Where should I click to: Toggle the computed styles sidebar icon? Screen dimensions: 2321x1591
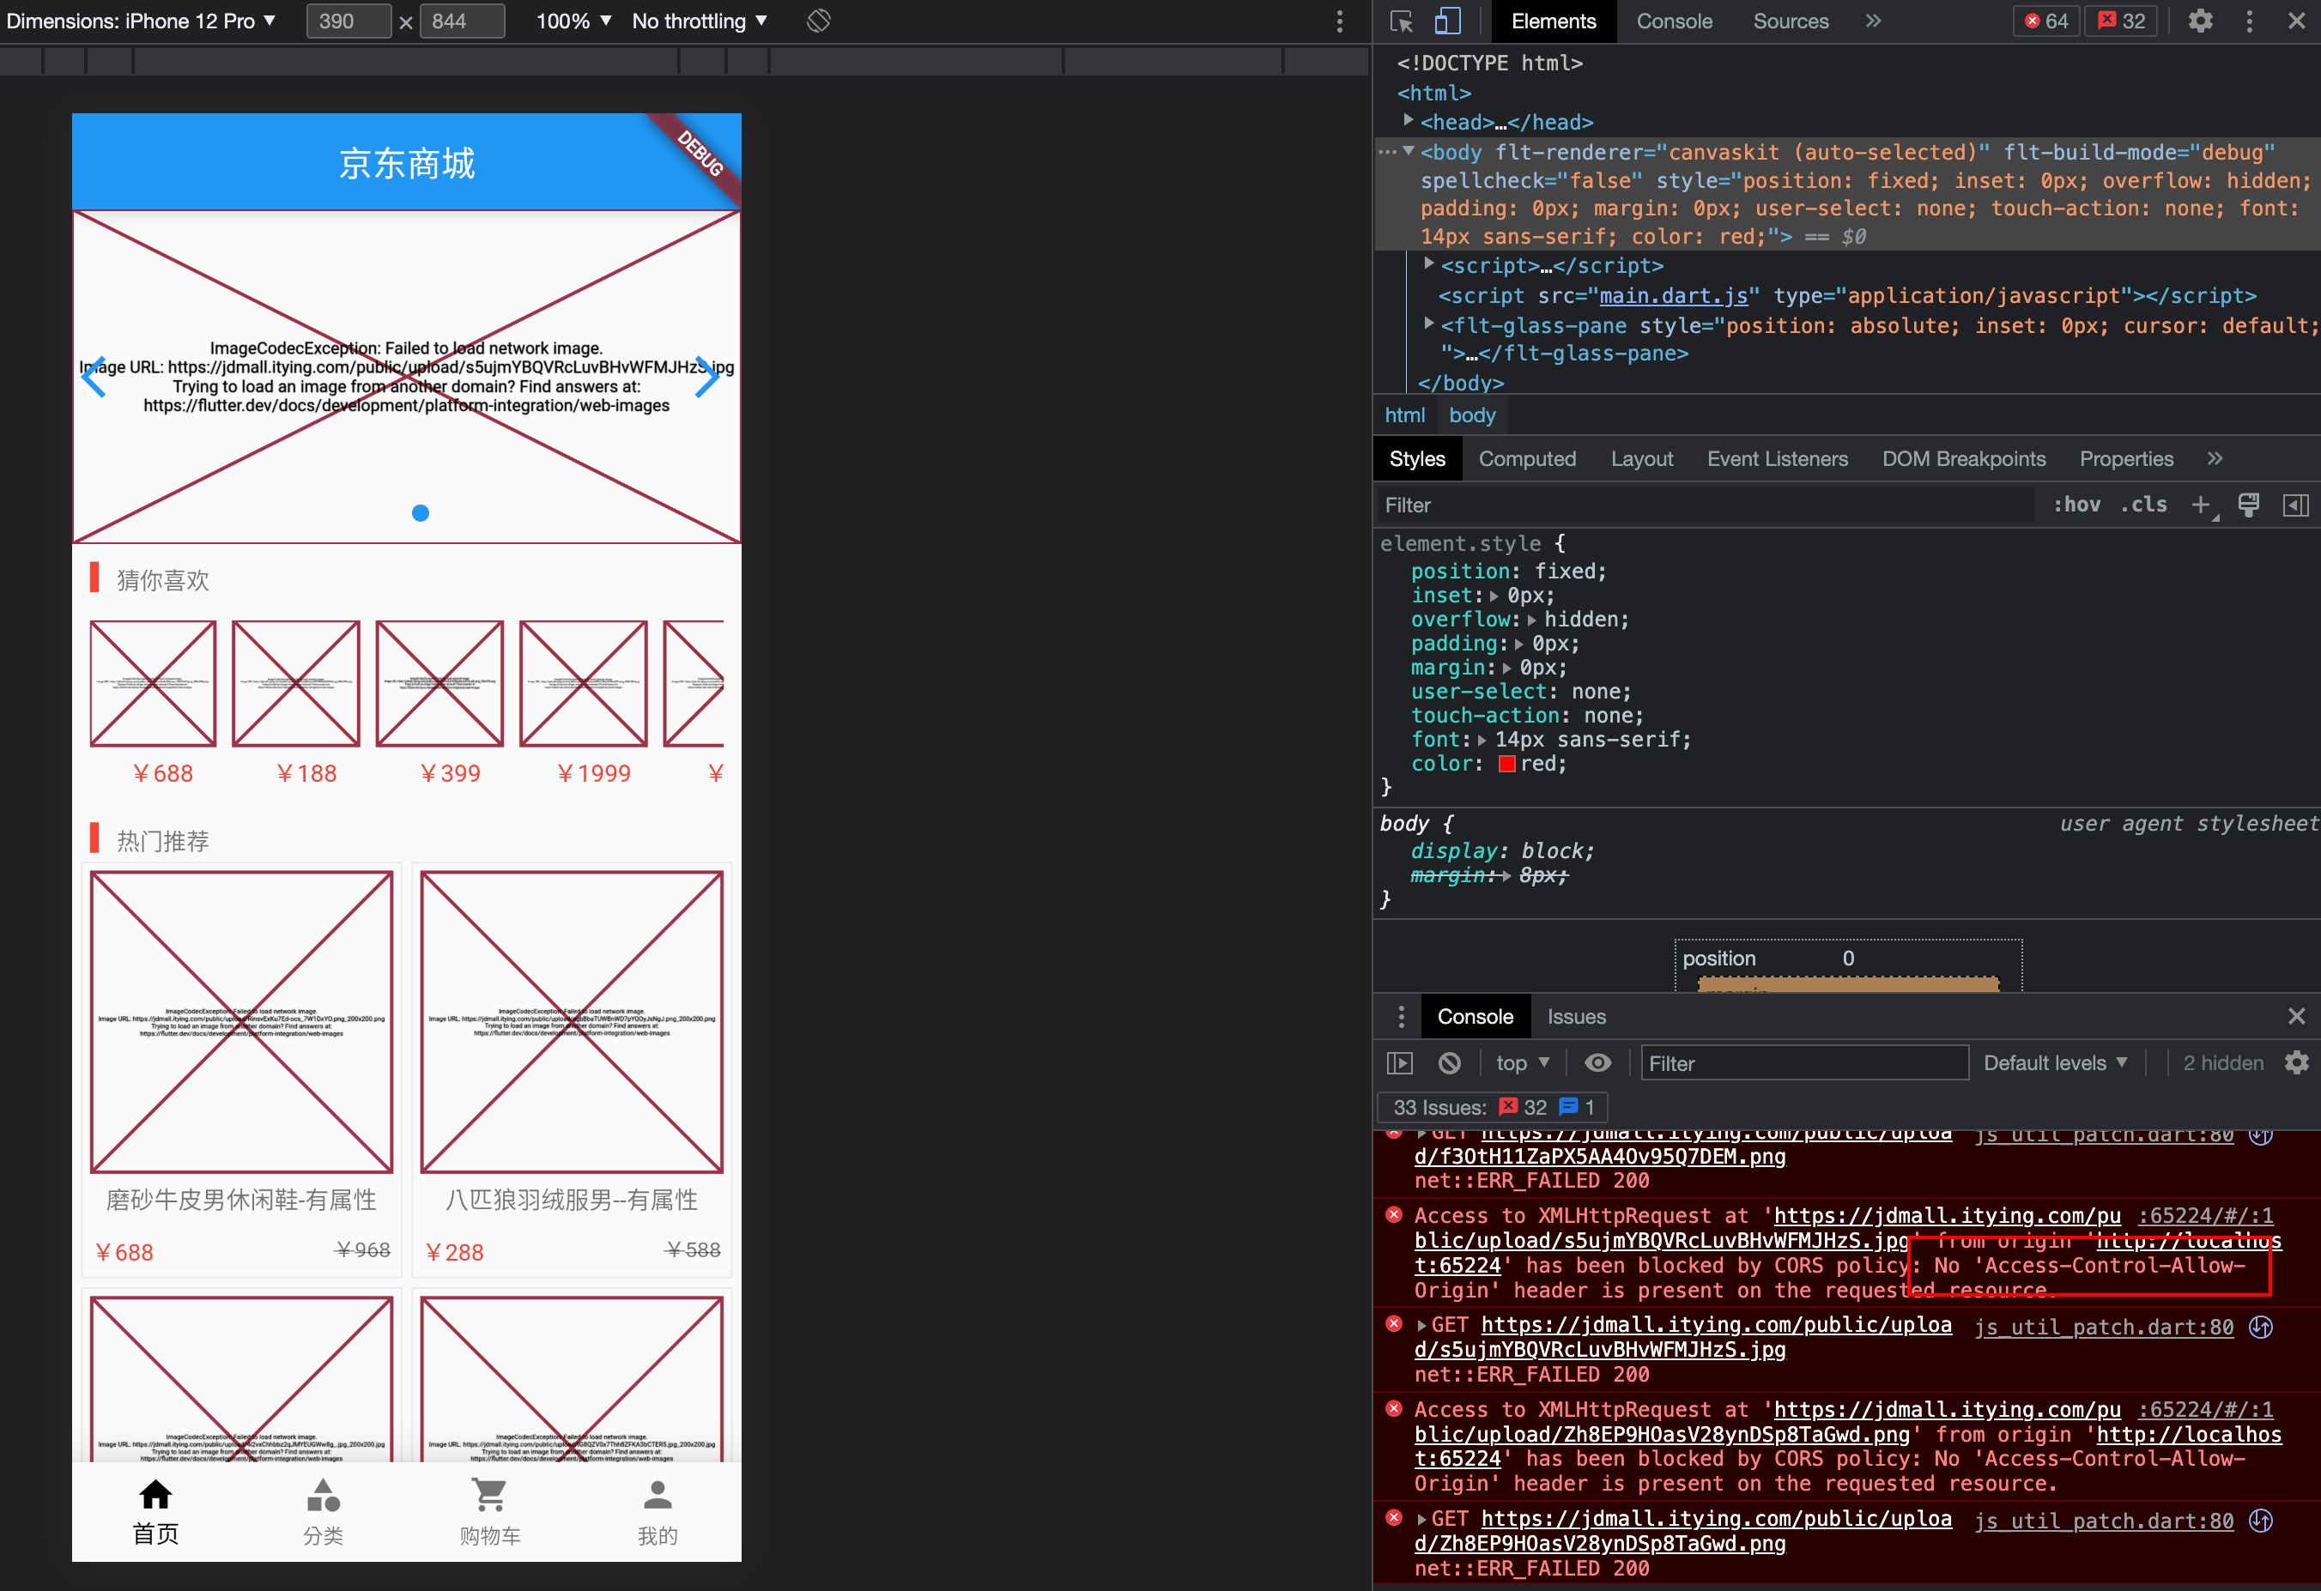tap(2295, 505)
